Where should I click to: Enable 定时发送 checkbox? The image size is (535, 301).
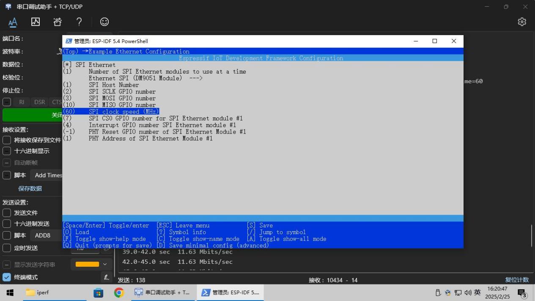pos(7,248)
